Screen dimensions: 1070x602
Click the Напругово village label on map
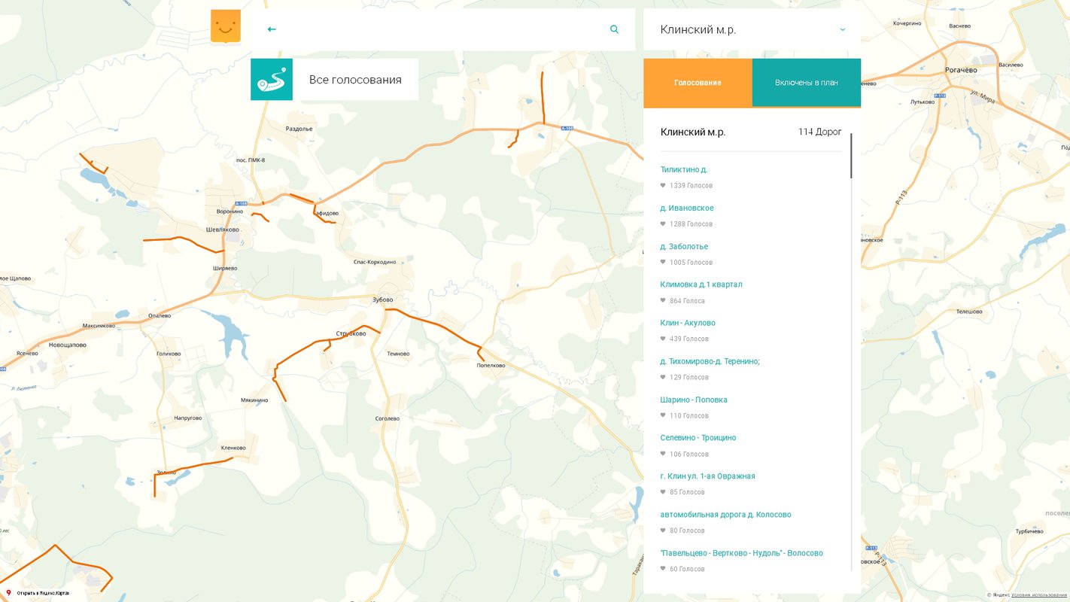coord(188,418)
